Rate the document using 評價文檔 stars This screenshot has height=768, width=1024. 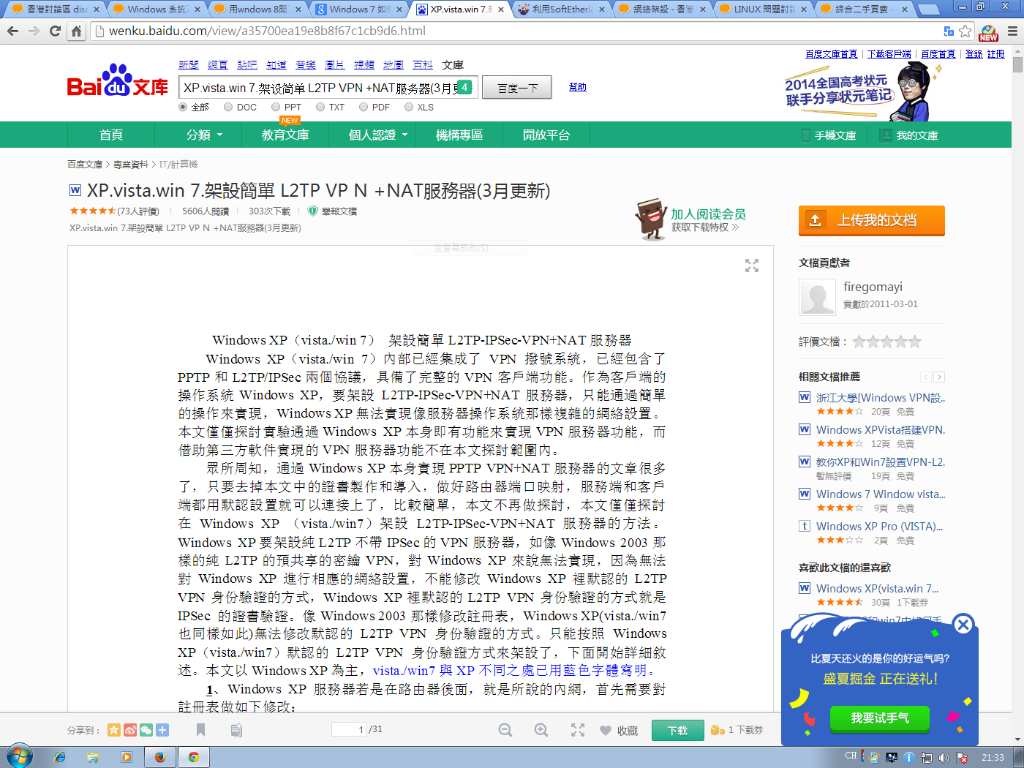point(886,342)
